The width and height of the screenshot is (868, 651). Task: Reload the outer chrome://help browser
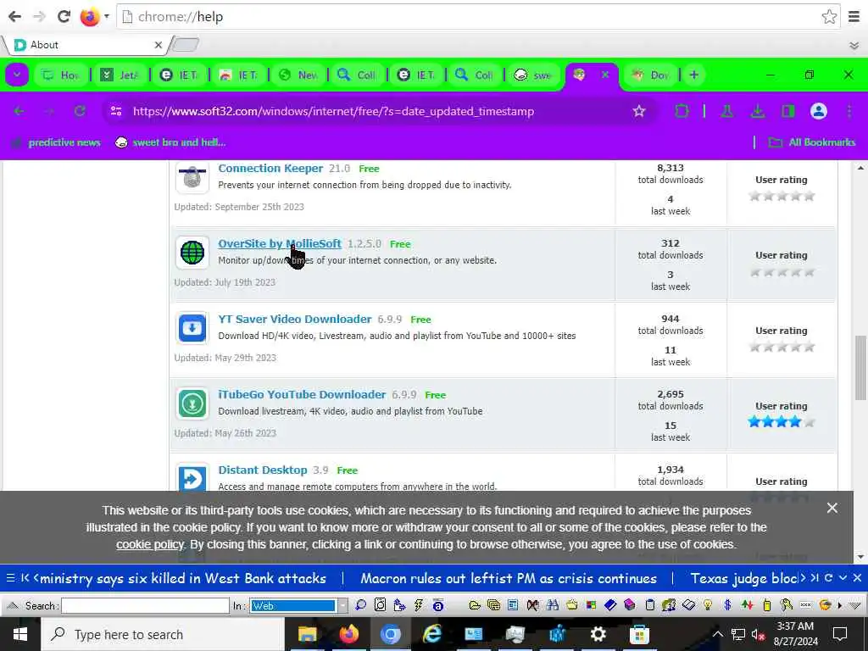click(x=64, y=16)
